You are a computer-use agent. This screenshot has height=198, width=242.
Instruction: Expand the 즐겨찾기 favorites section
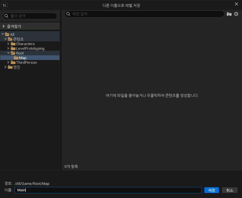pos(4,26)
